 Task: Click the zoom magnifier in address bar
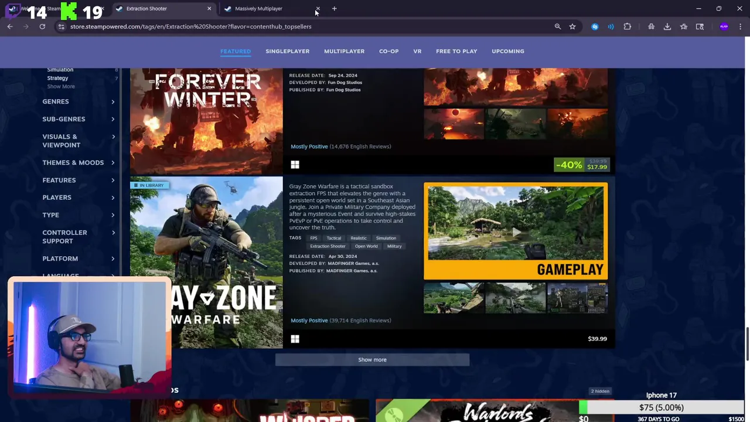tap(558, 26)
